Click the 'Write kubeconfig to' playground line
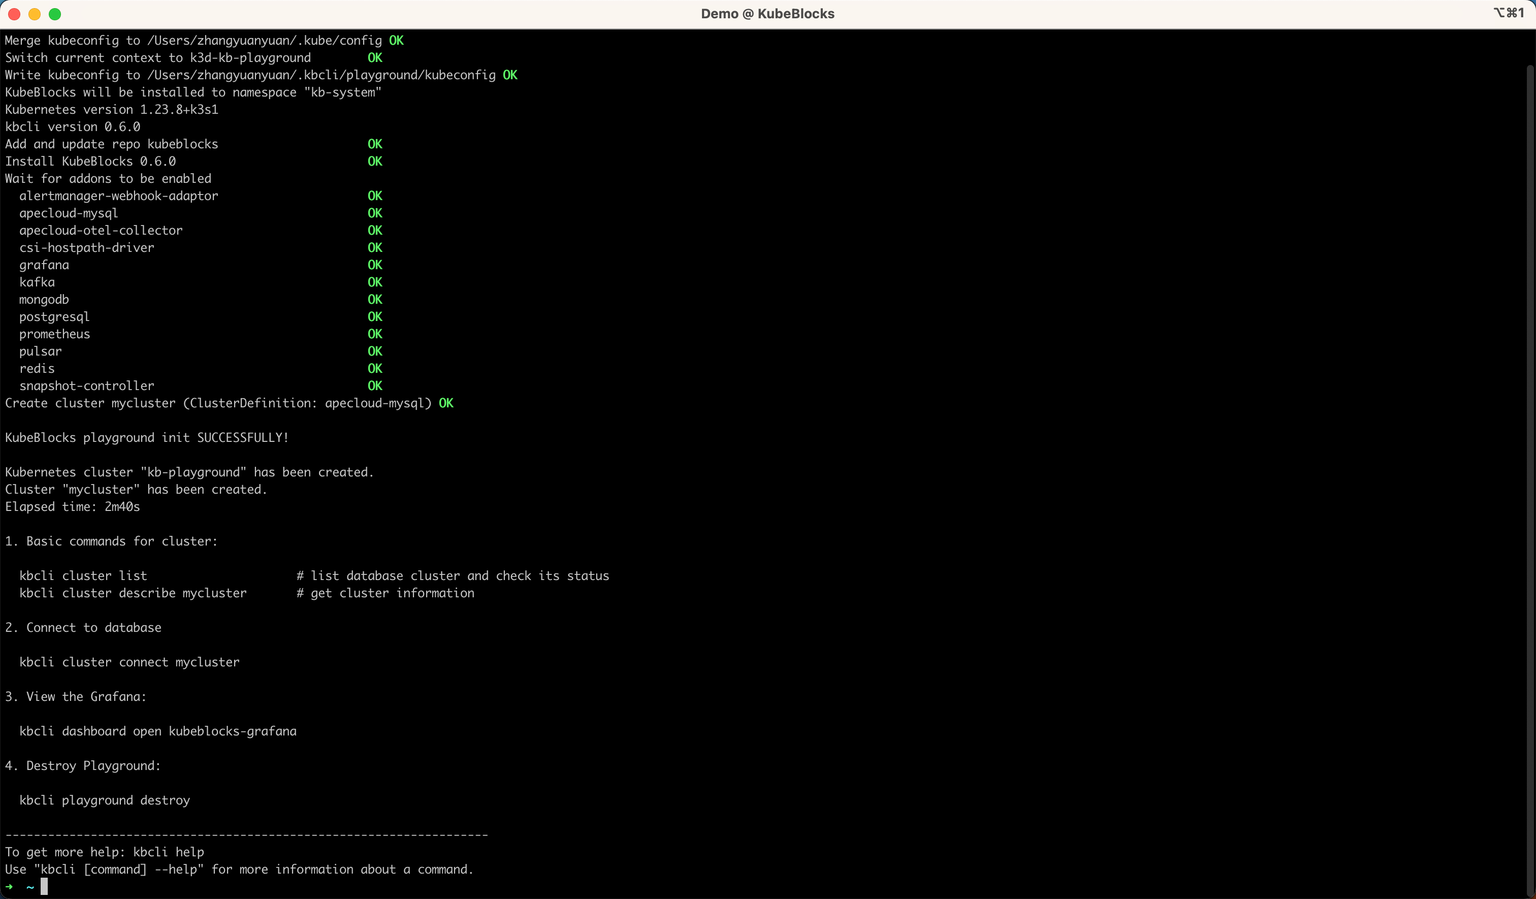Viewport: 1536px width, 899px height. (x=262, y=75)
